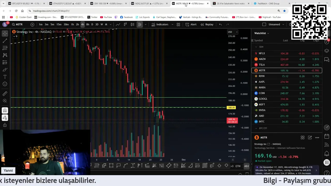Start bar Replay mode
This screenshot has height=186, width=331.
[x=207, y=25]
